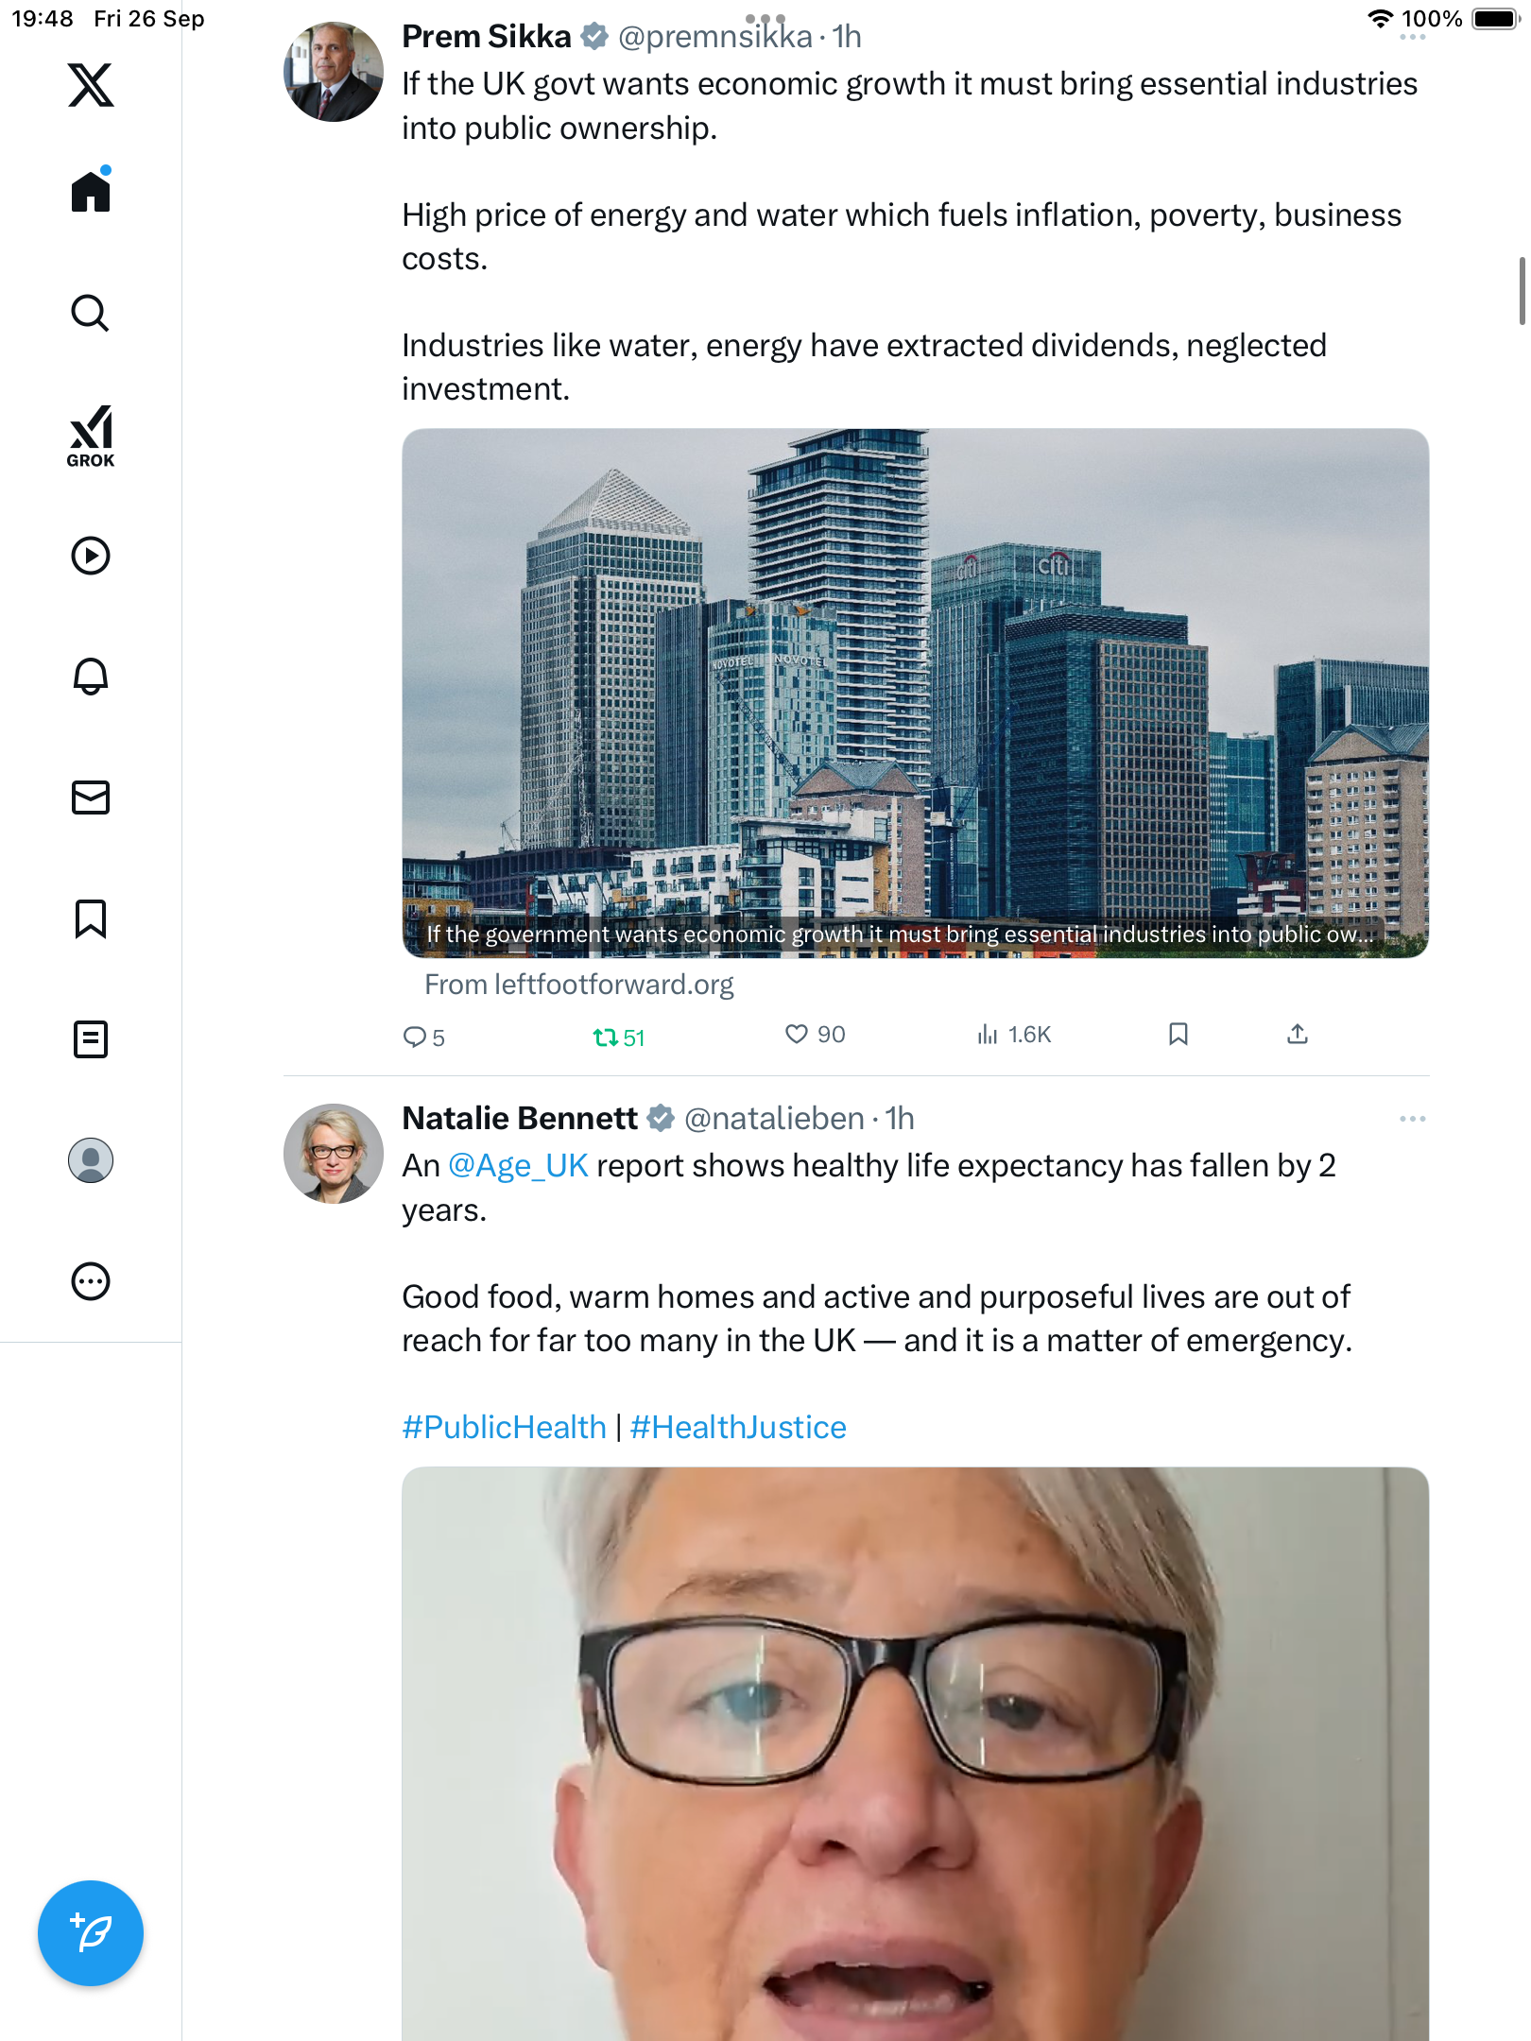Open the #PublicHealth hashtag
This screenshot has height=2041, width=1531.
point(504,1427)
